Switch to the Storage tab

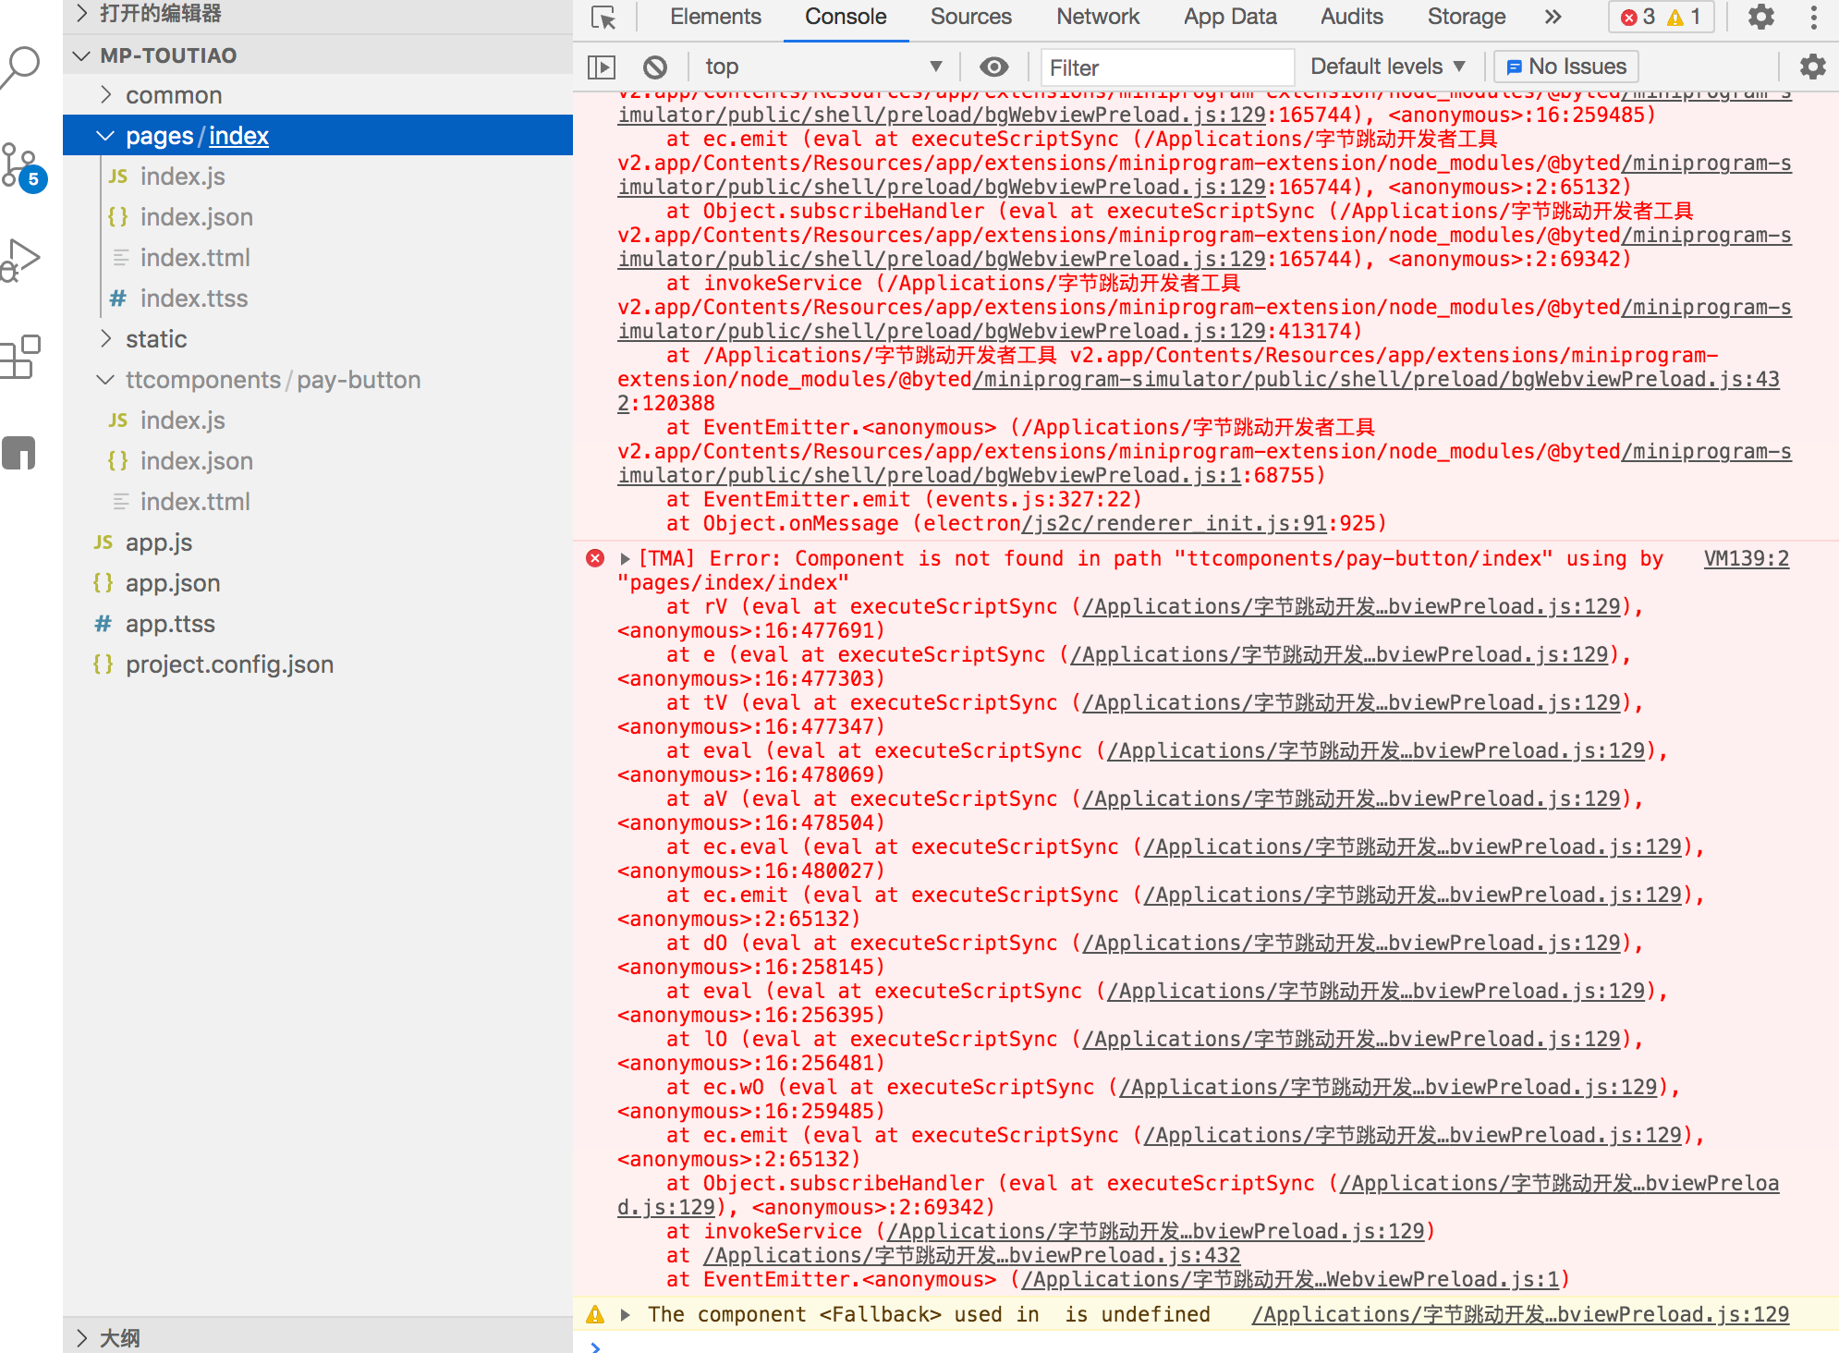(x=1467, y=17)
